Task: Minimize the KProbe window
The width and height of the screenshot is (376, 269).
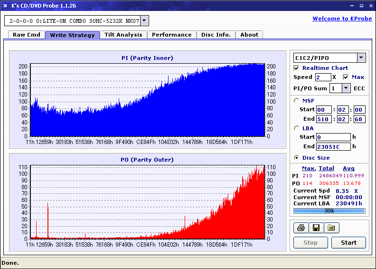Action: pos(352,6)
